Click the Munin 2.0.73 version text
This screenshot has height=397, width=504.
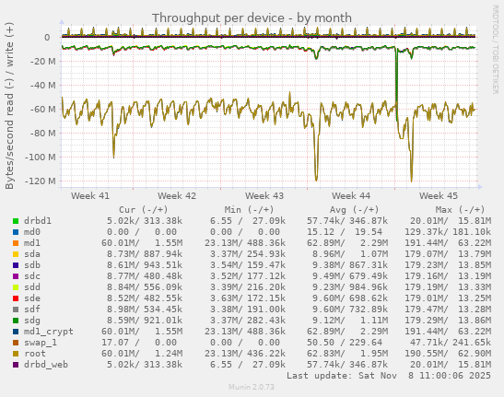click(x=252, y=387)
